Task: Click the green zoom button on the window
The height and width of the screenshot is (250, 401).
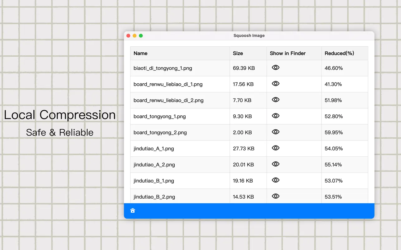Action: (141, 35)
